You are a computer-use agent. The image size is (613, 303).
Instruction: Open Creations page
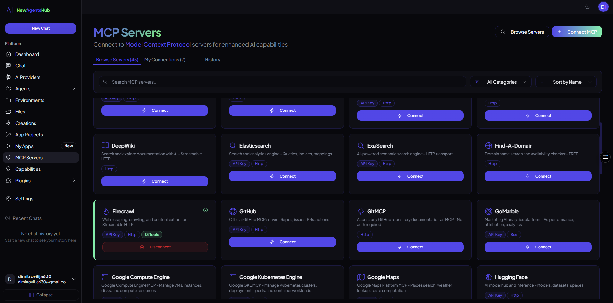(x=41, y=123)
